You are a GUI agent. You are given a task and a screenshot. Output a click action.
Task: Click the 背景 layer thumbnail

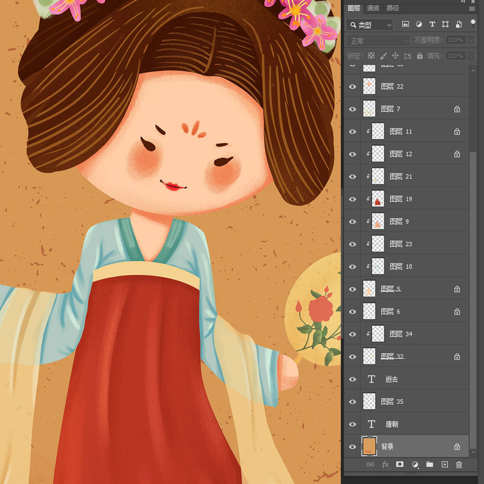(x=369, y=446)
